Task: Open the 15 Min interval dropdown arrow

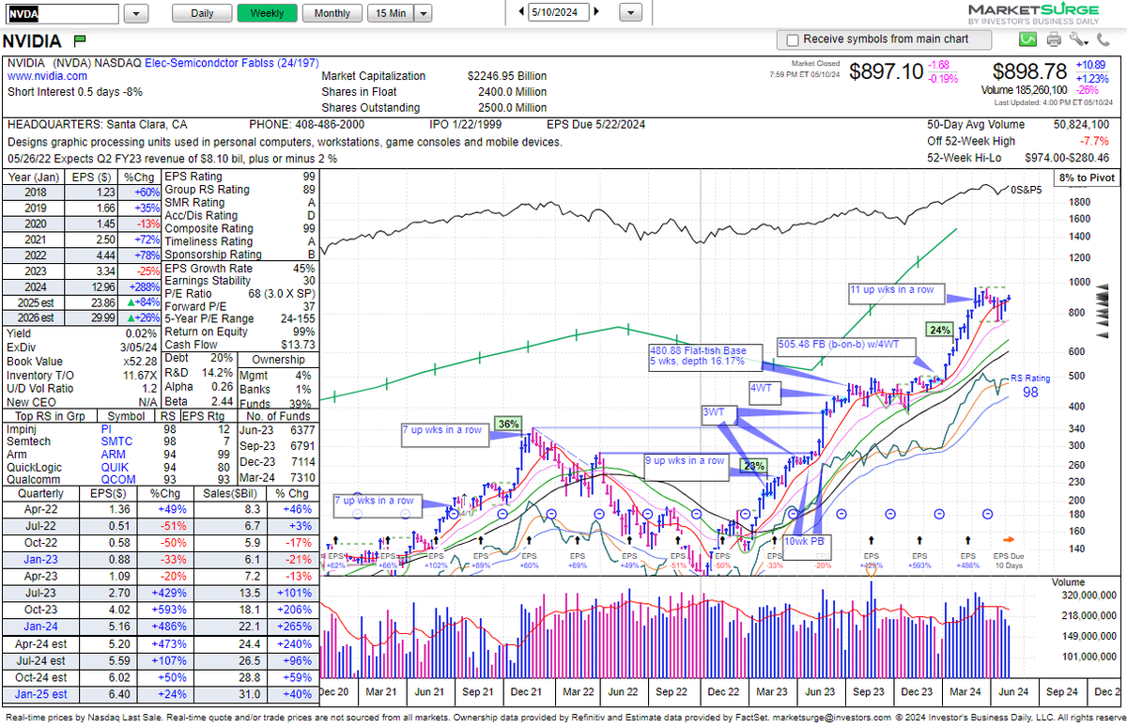Action: click(x=423, y=13)
